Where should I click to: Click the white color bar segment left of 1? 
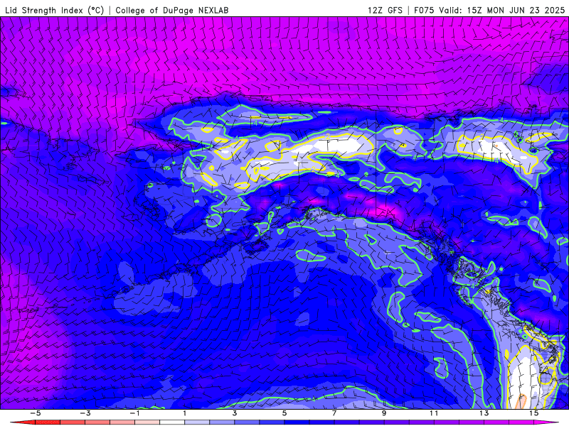(x=172, y=422)
